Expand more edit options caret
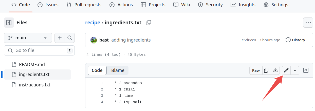Image resolution: width=315 pixels, height=111 pixels. [x=295, y=70]
